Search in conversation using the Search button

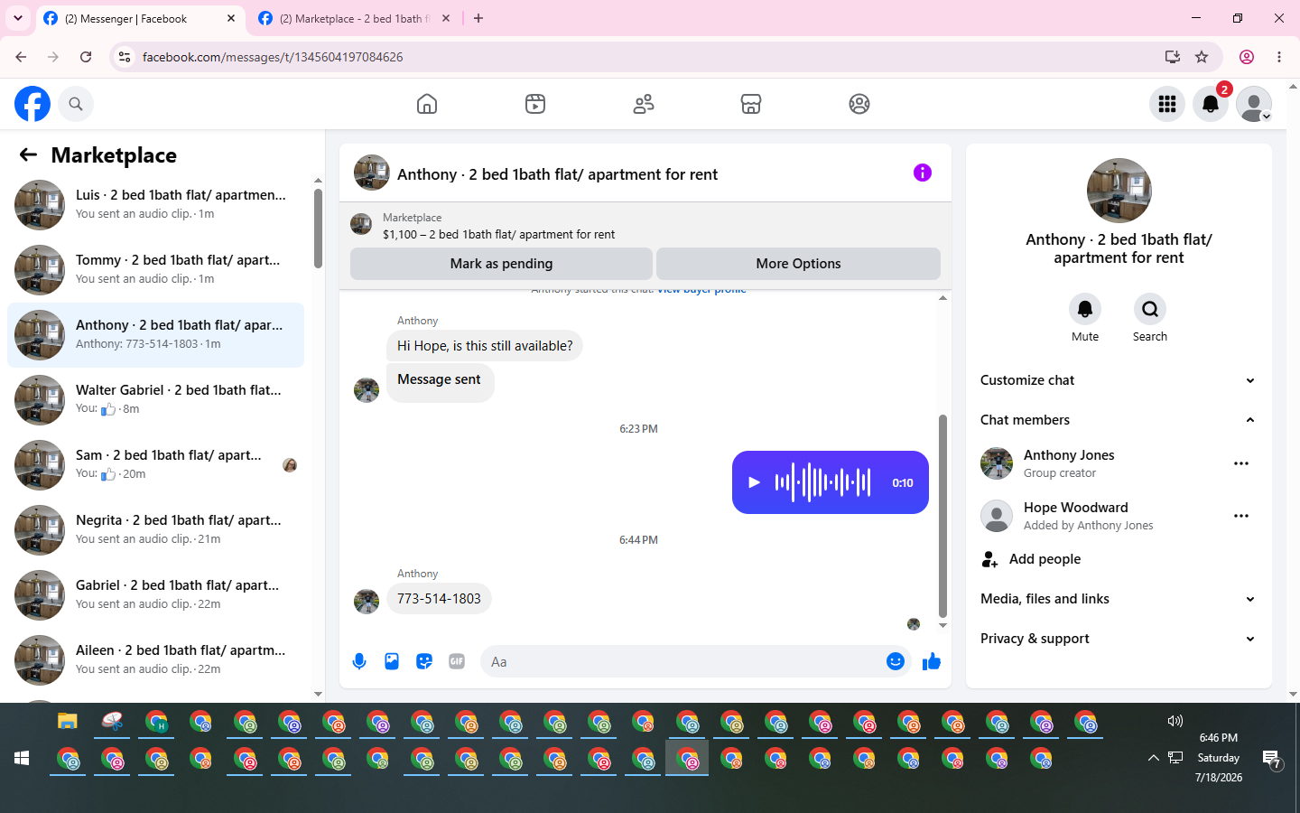tap(1150, 309)
